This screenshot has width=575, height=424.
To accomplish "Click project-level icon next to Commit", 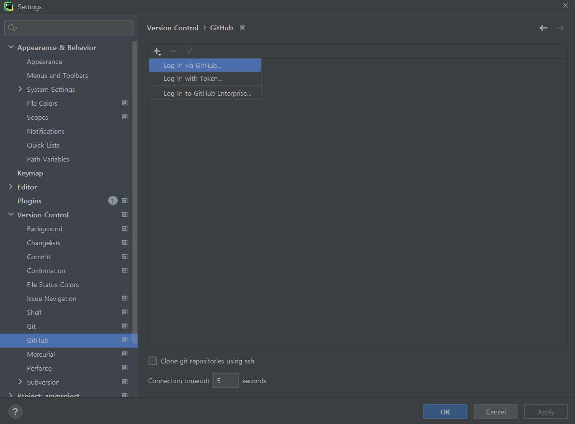I will tap(125, 256).
